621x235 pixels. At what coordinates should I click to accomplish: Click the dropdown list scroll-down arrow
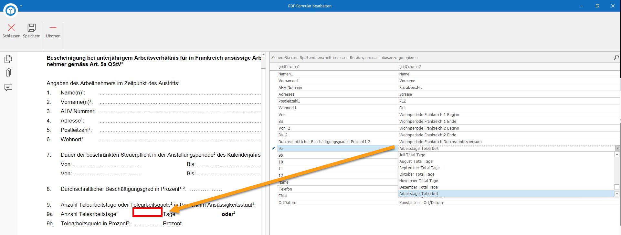617,194
